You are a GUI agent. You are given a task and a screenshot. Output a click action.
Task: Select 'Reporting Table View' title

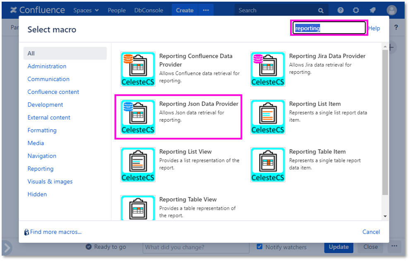188,199
